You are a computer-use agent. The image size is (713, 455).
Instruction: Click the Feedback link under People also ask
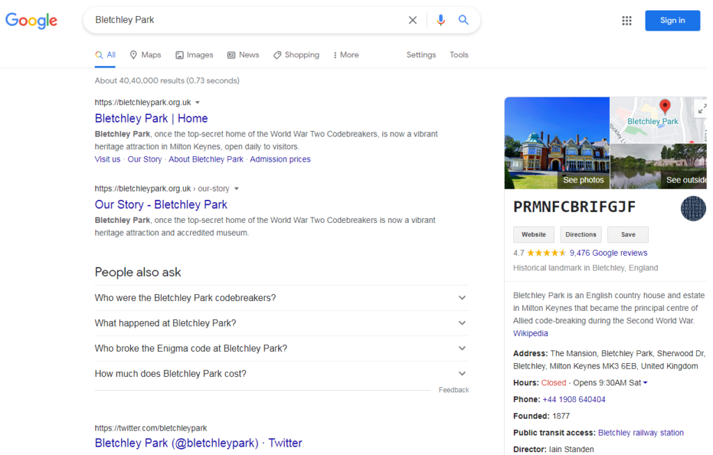454,390
